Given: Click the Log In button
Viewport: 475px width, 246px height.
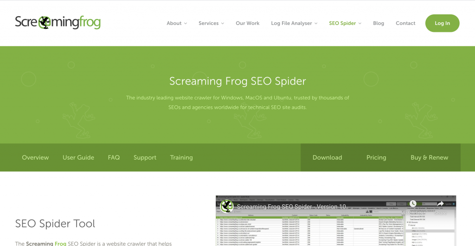Looking at the screenshot, I should (442, 23).
